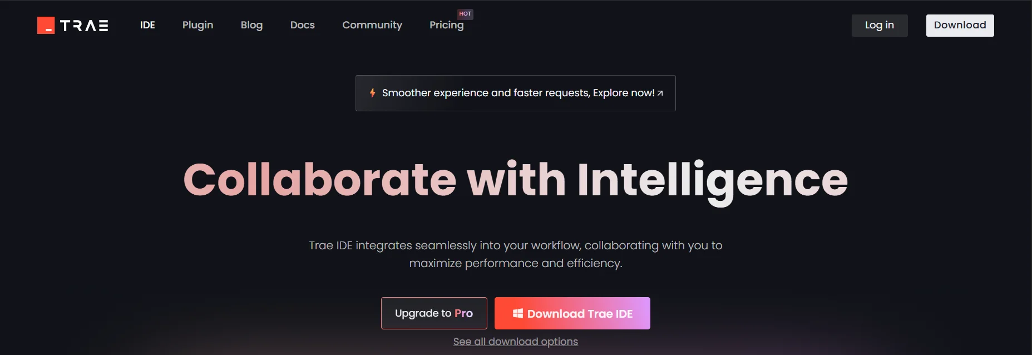
Task: Open the IDE navigation menu
Action: (147, 25)
